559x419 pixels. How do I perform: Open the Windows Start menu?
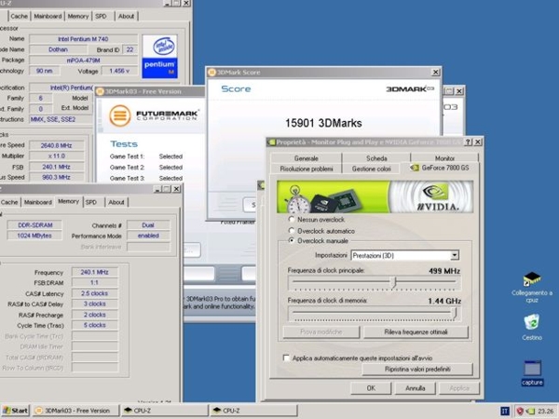[15, 411]
